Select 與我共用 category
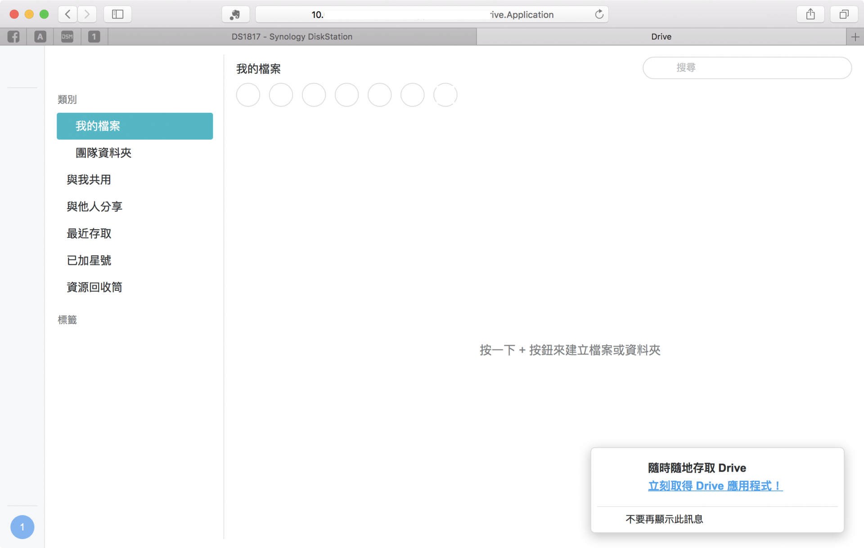Image resolution: width=864 pixels, height=548 pixels. [89, 180]
